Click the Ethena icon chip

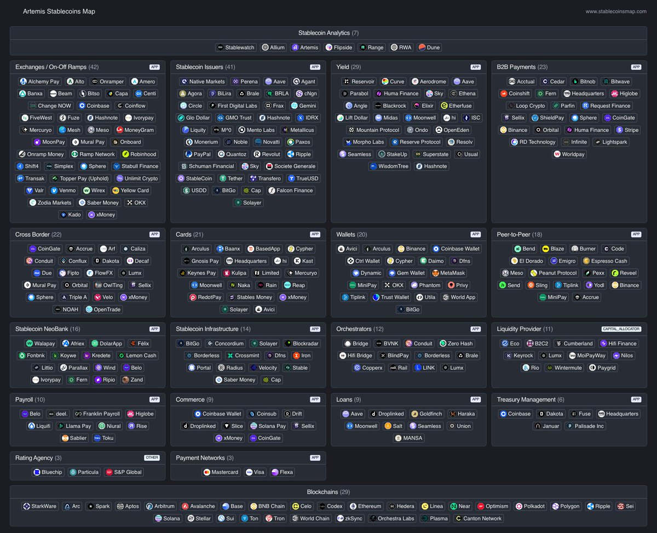[453, 94]
